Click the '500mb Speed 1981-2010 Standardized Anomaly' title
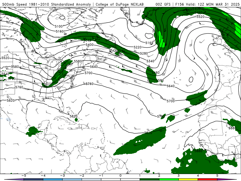The image size is (241, 181). [46, 4]
